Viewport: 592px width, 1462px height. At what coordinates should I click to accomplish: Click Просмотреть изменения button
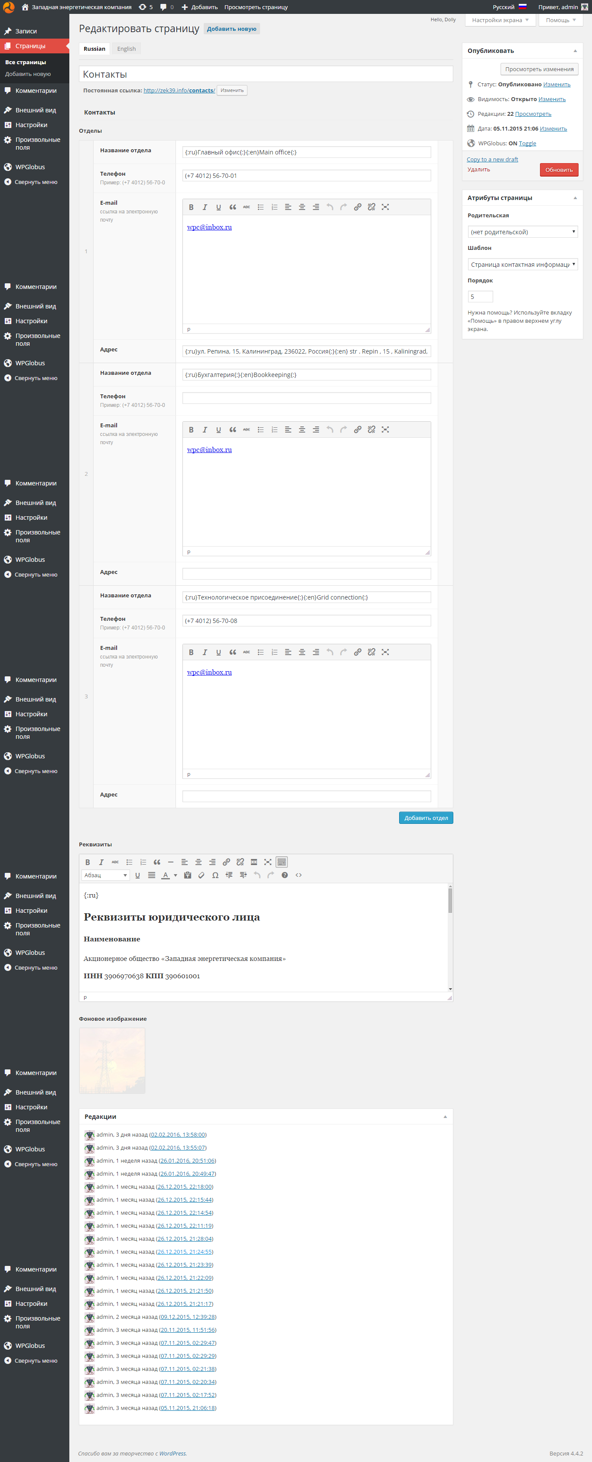pos(539,69)
